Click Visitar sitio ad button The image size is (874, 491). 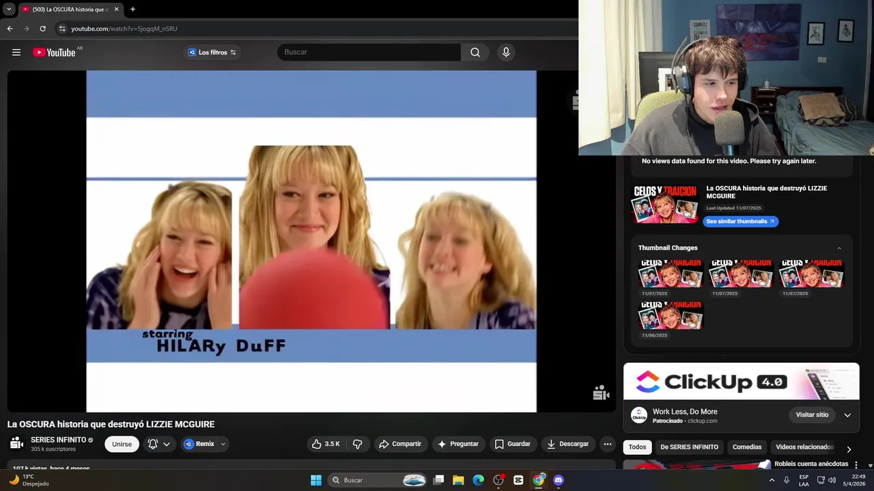point(812,415)
